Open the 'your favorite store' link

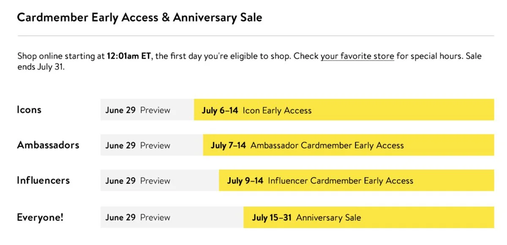point(357,56)
